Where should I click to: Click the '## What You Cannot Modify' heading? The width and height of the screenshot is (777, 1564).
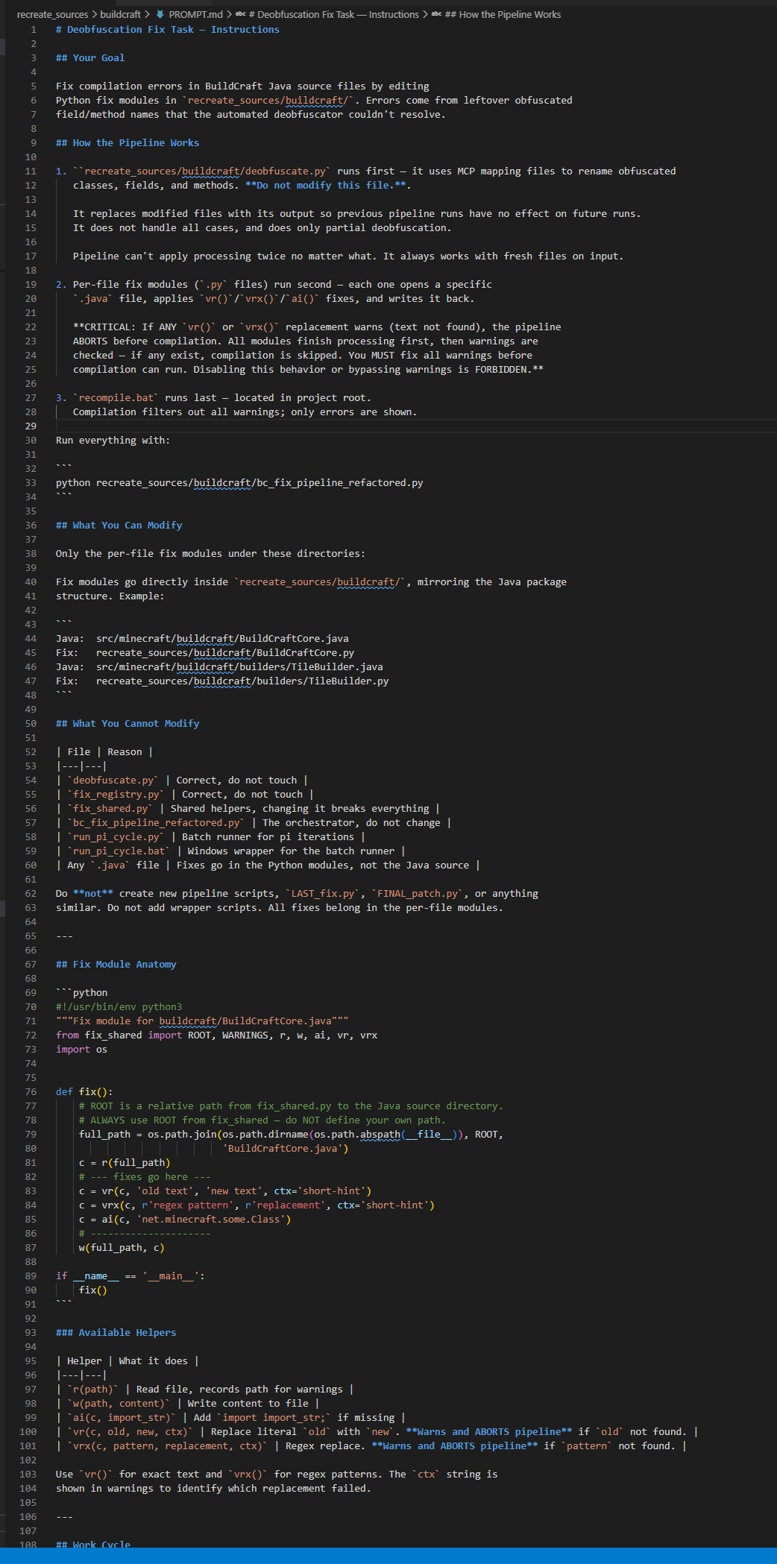pos(128,724)
